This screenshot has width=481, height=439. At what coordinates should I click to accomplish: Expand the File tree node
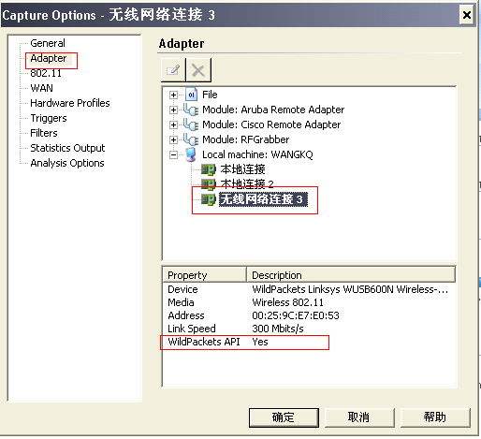173,95
